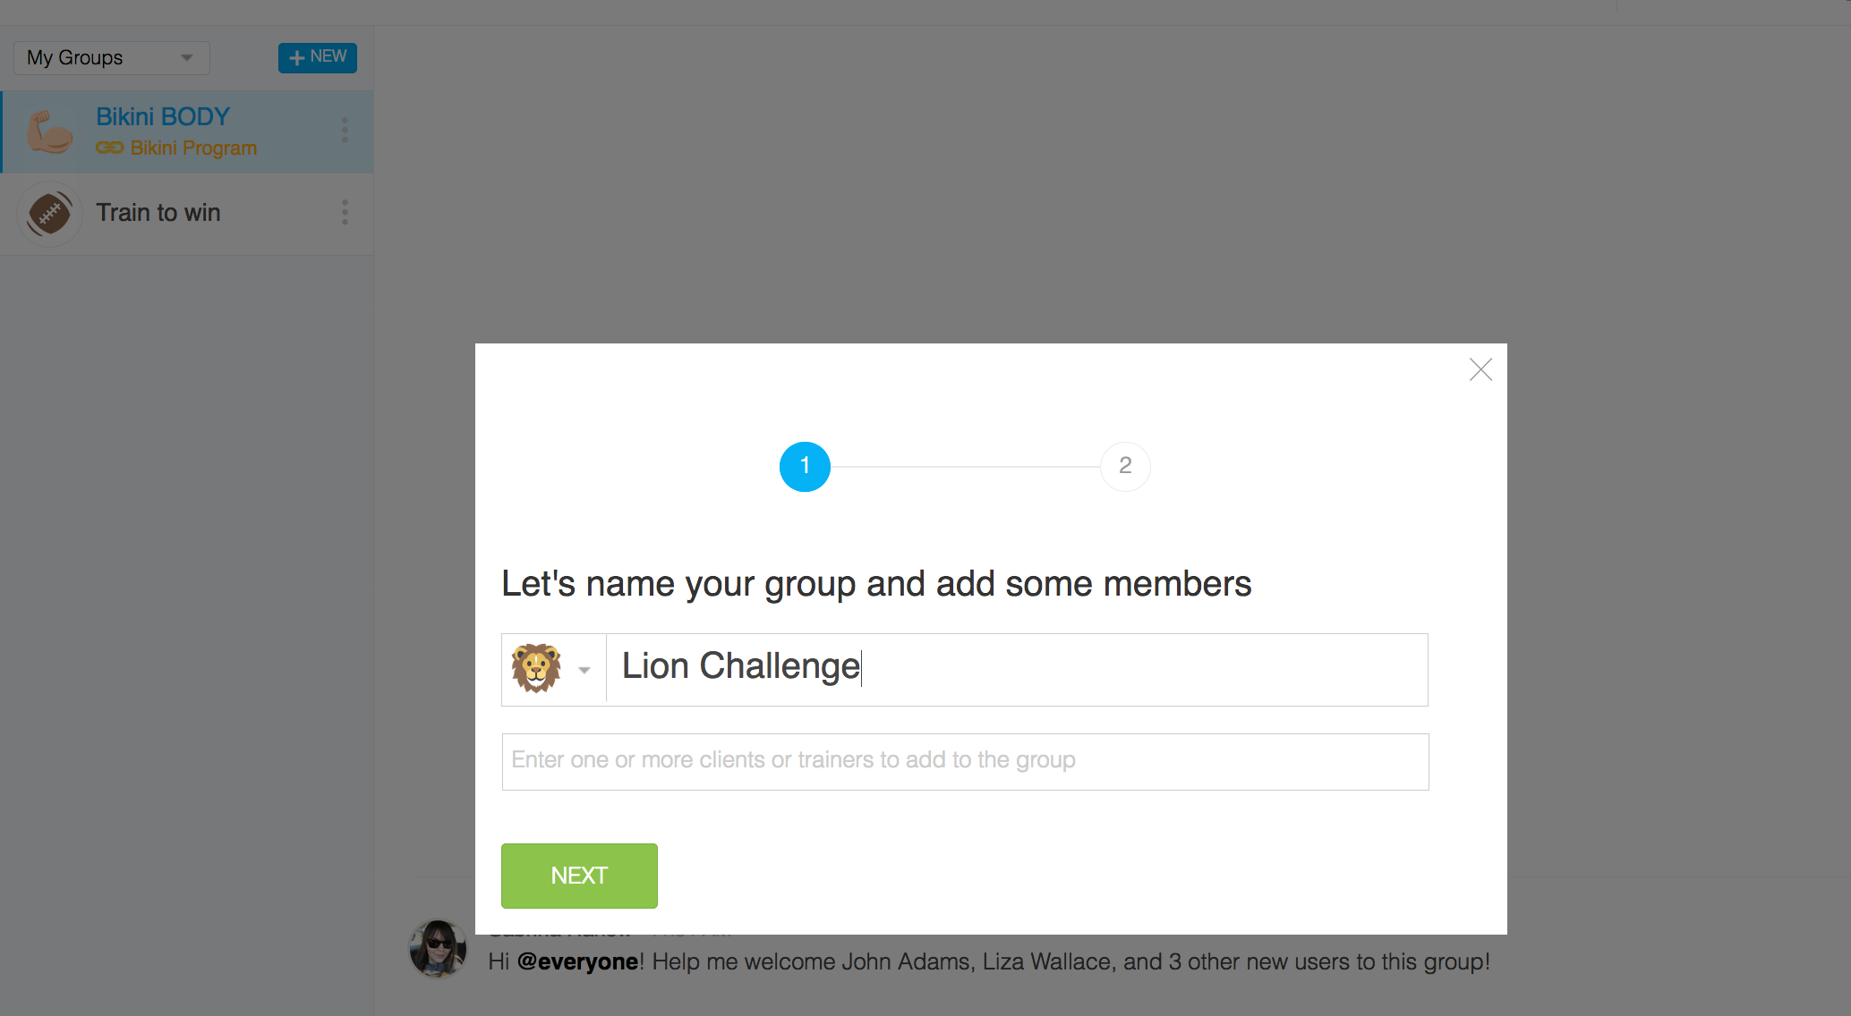Click the plus NEW group button
The height and width of the screenshot is (1016, 1851).
(318, 57)
